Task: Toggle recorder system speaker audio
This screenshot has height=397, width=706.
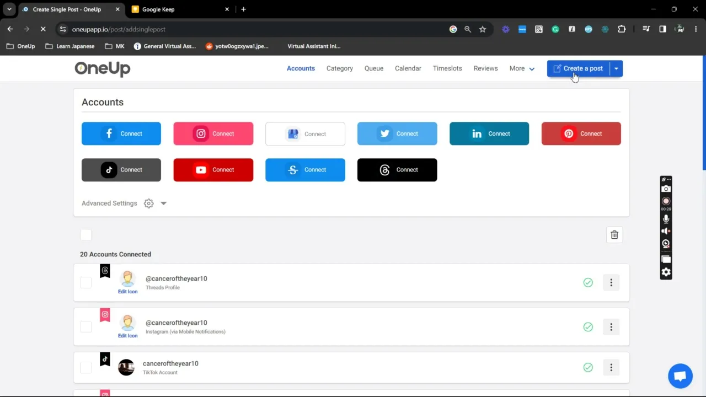Action: tap(666, 231)
